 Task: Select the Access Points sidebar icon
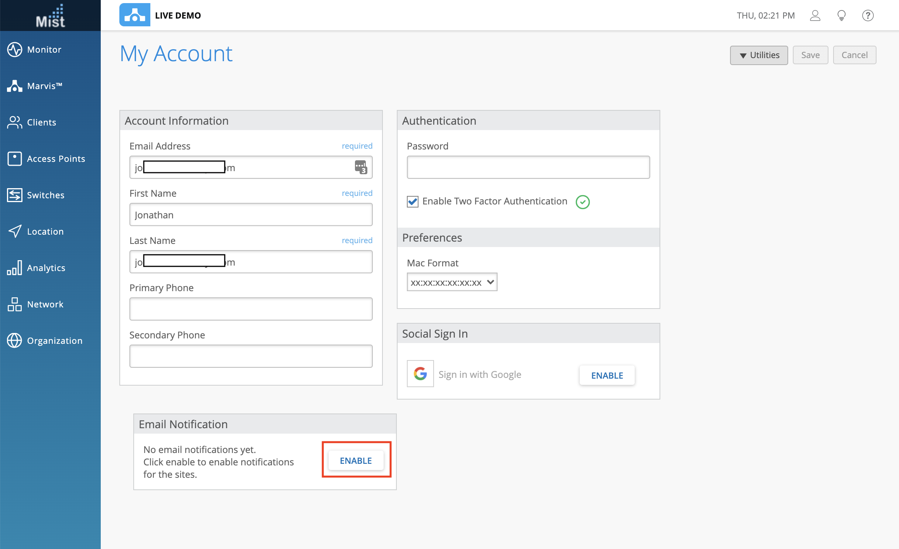coord(15,159)
